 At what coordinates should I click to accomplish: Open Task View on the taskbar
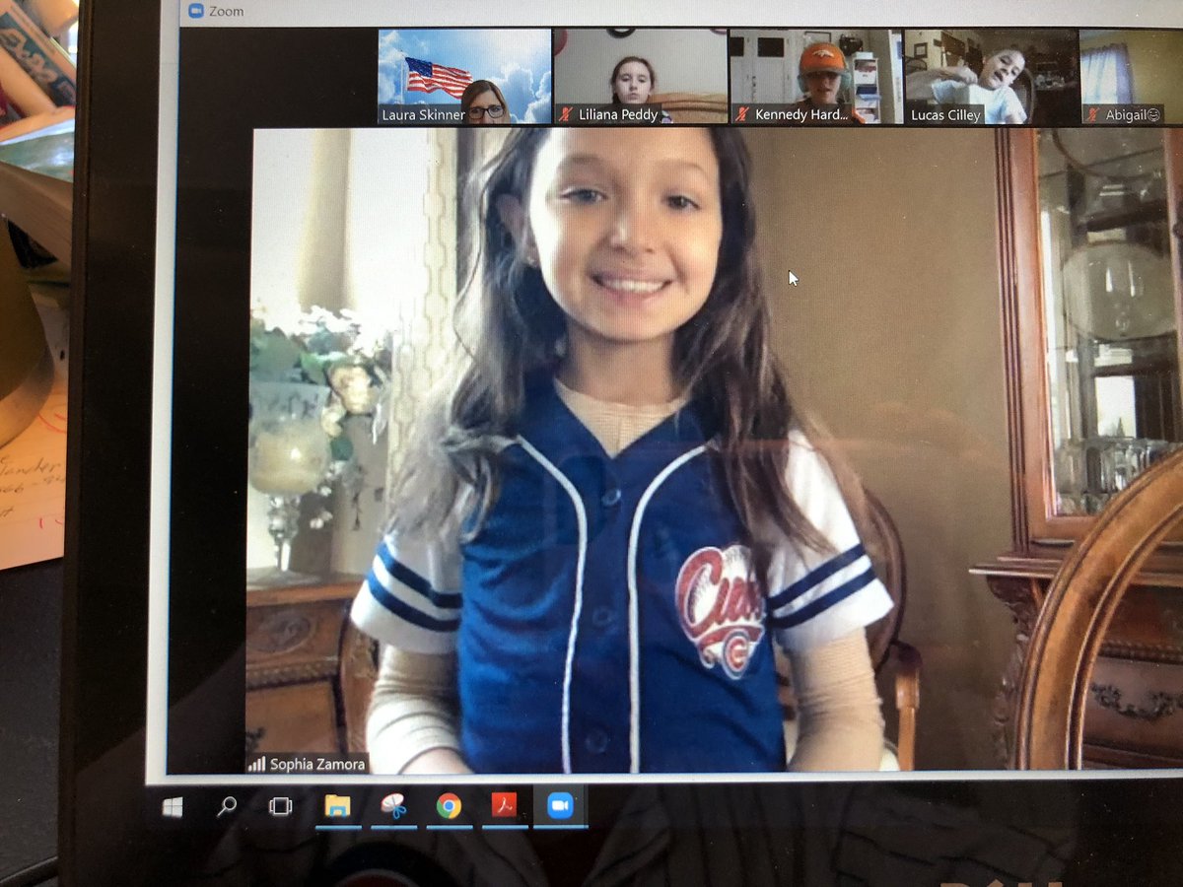click(281, 806)
